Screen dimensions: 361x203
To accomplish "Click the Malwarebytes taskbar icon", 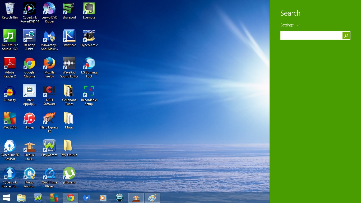I will point(87,198).
